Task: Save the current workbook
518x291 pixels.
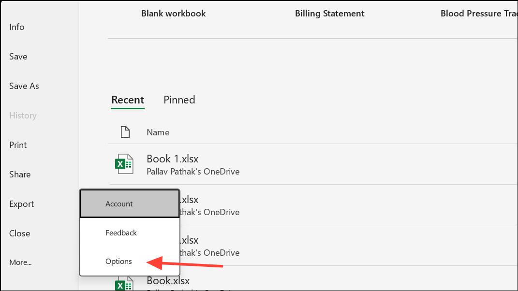Action: 18,56
